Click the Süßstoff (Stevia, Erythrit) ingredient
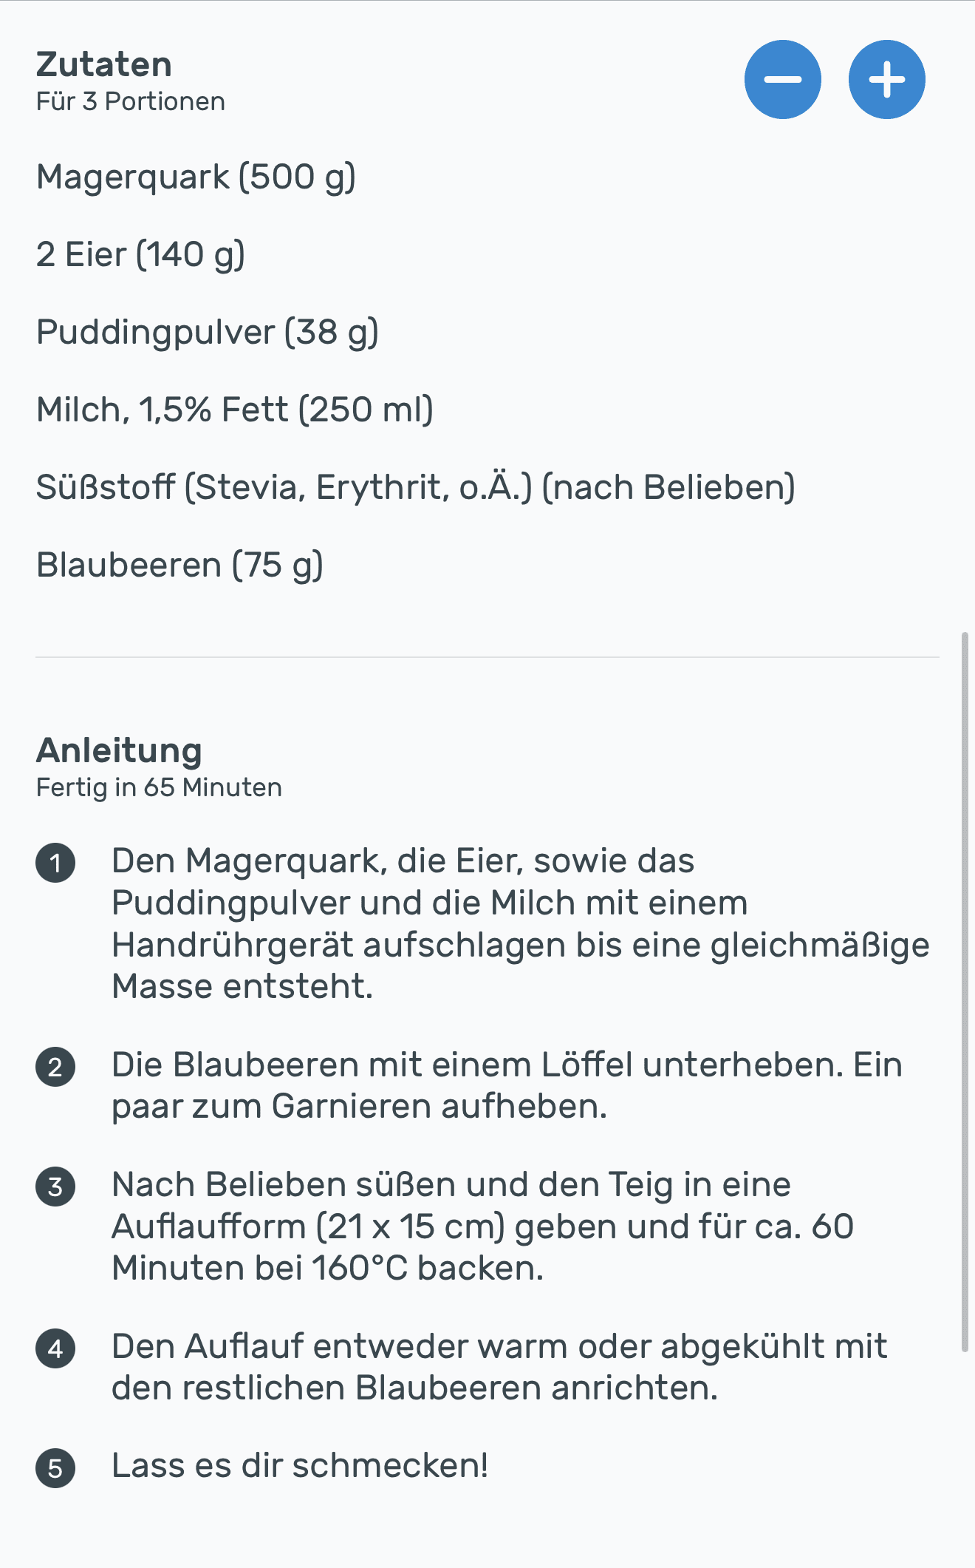The height and width of the screenshot is (1568, 975). tap(415, 488)
